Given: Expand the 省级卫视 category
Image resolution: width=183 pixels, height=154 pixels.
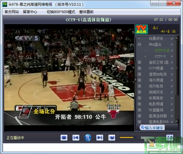Looking at the screenshot, I should pos(139,62).
